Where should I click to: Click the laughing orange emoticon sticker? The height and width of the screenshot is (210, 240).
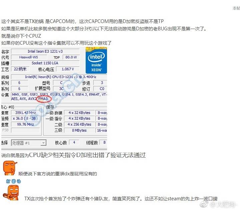(12, 192)
